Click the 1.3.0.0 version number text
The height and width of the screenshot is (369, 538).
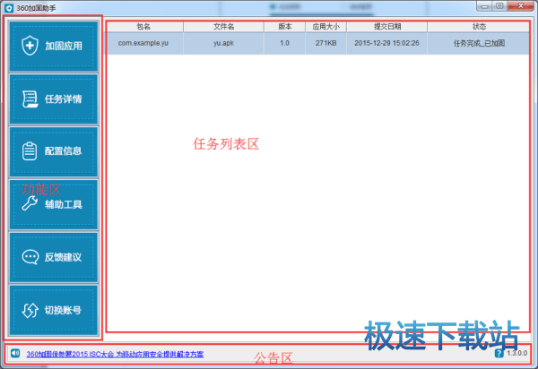517,353
